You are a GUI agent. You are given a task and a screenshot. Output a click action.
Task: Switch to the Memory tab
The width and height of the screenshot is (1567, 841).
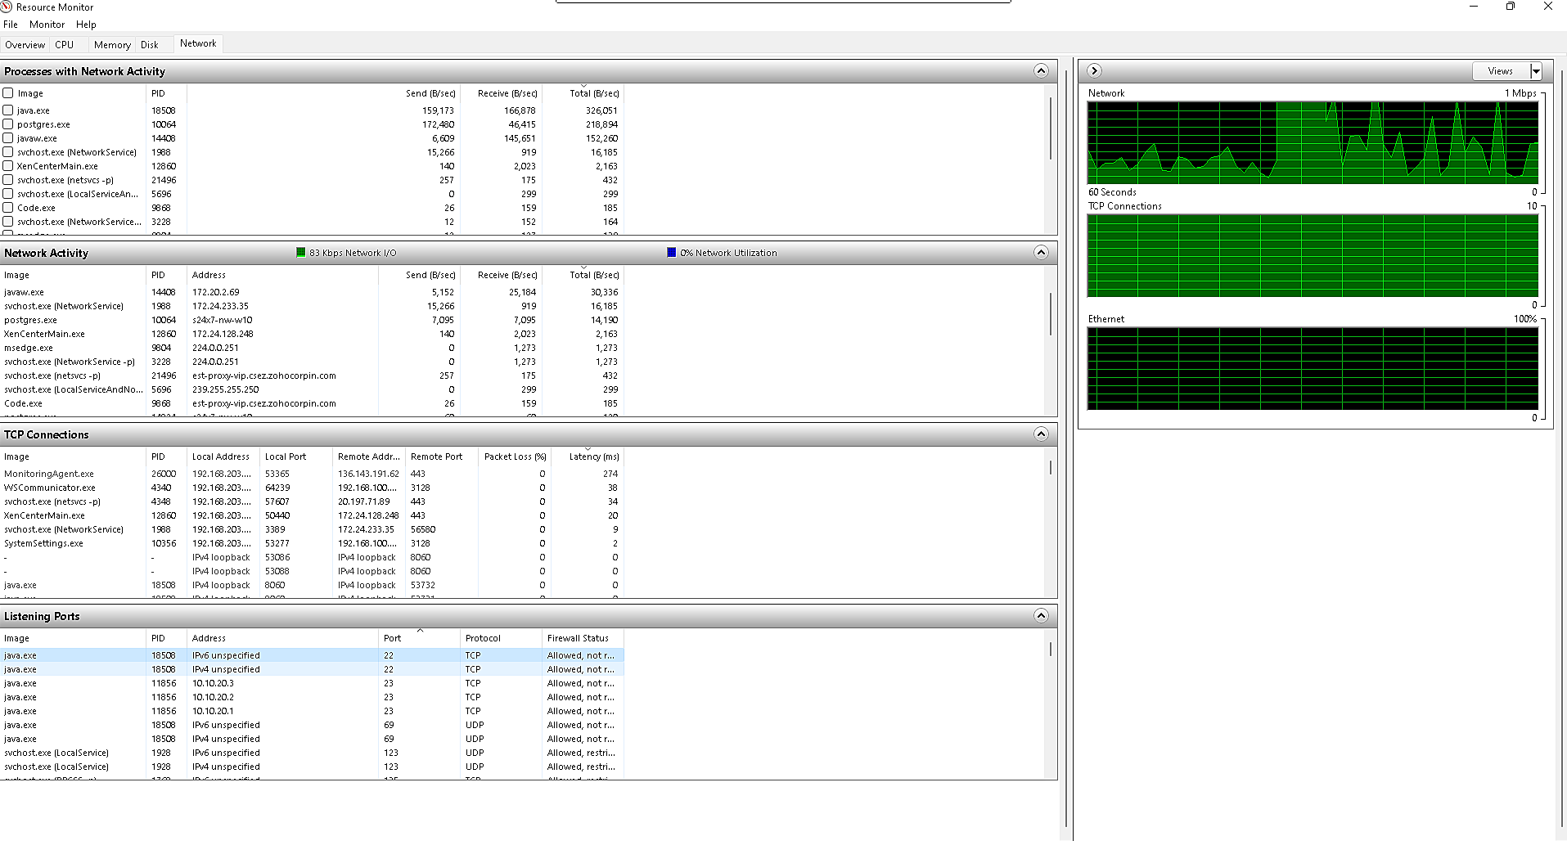(112, 45)
